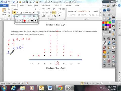
Task: Pick the large T text tool
Action: tap(109, 56)
